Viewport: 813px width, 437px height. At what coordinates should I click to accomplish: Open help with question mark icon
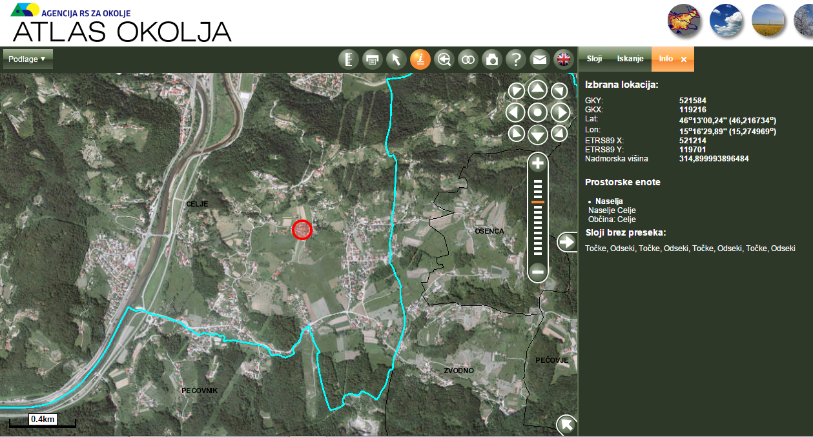(x=515, y=59)
